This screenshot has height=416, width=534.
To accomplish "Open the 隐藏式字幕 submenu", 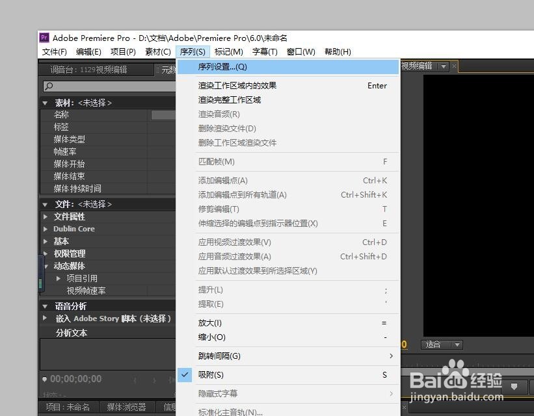I will point(288,393).
